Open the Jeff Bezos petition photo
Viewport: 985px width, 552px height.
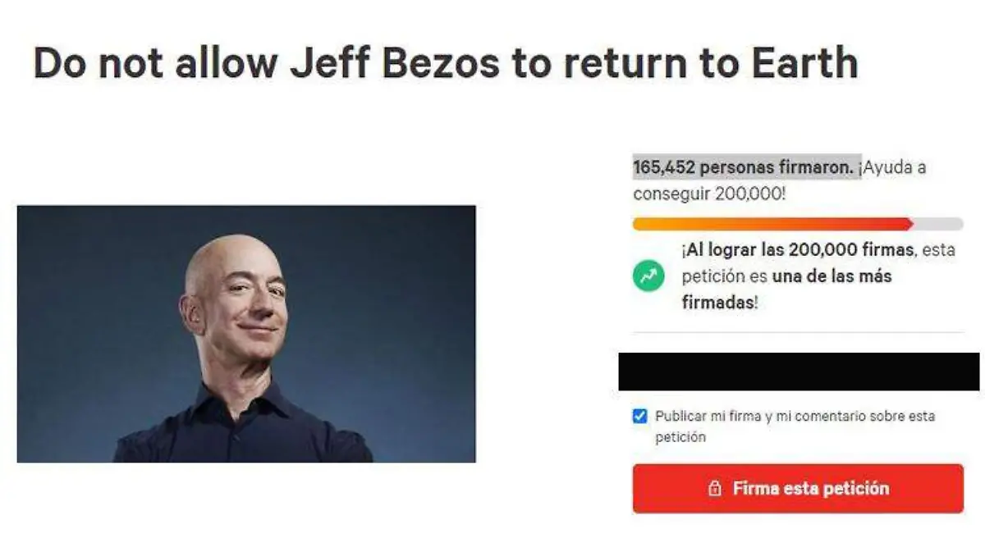[246, 334]
